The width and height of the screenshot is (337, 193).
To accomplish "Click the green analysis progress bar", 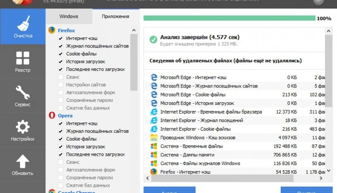I will (229, 19).
